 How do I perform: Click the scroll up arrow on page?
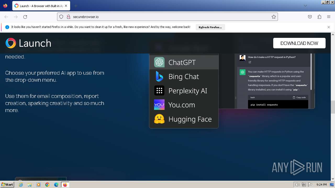333,34
